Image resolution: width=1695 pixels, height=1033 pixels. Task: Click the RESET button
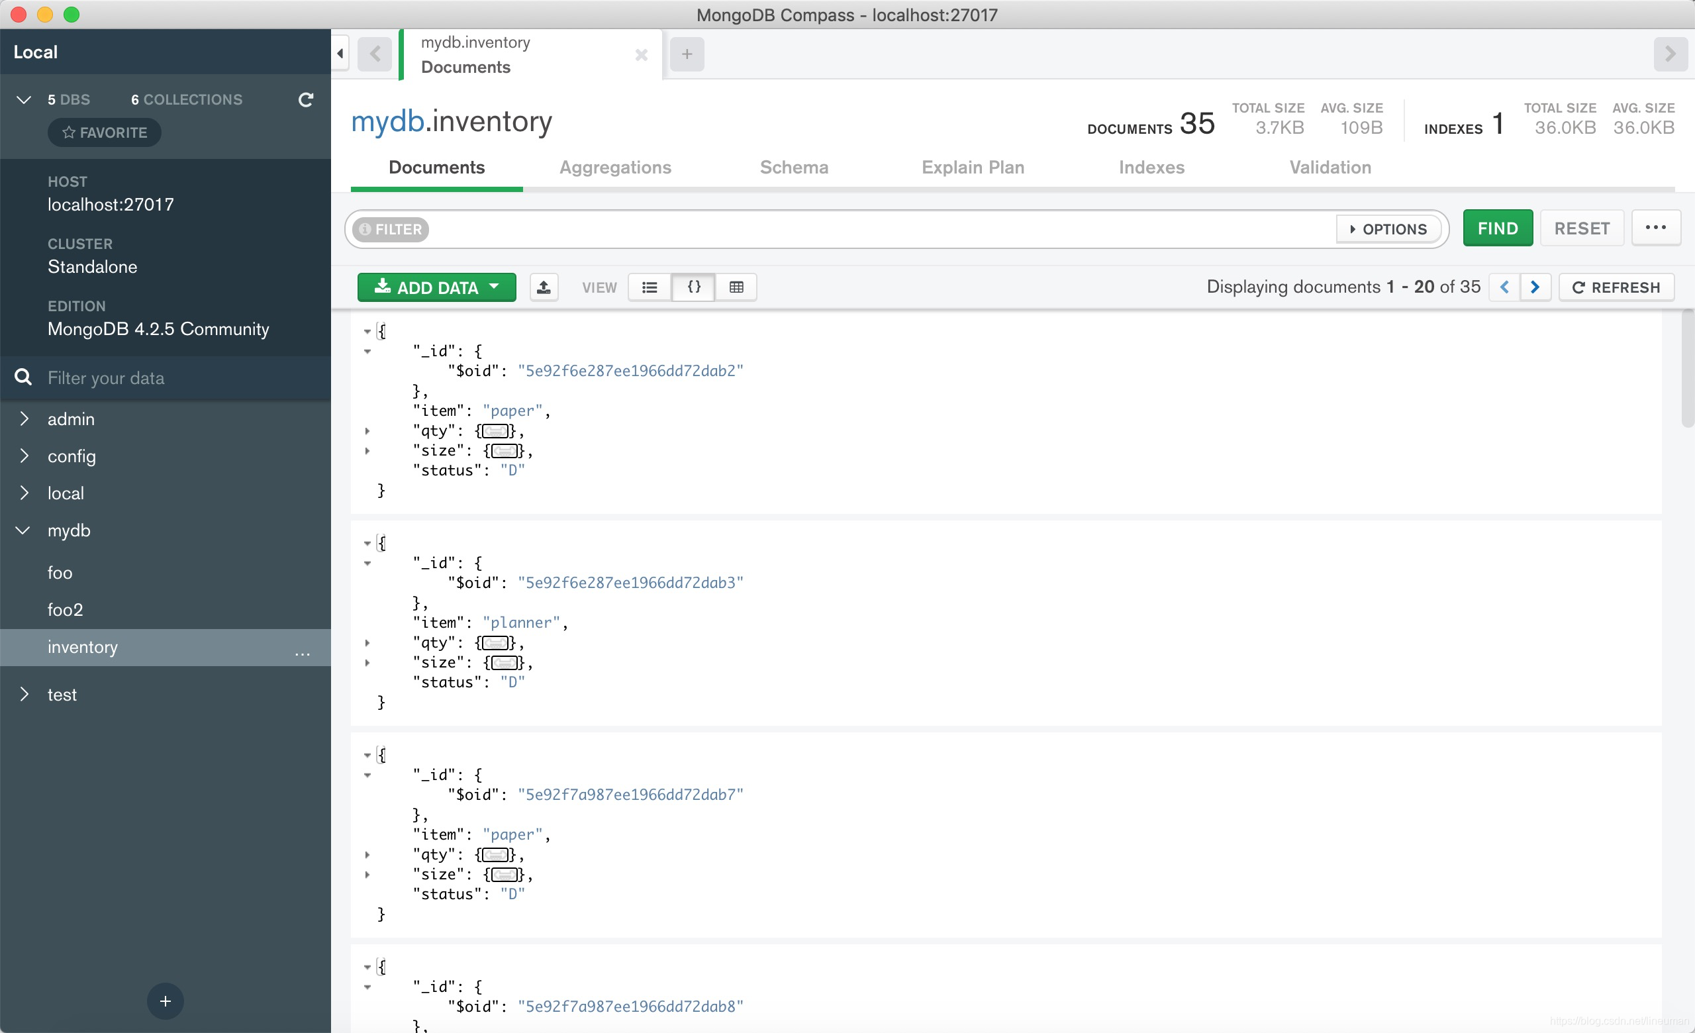[x=1582, y=228]
